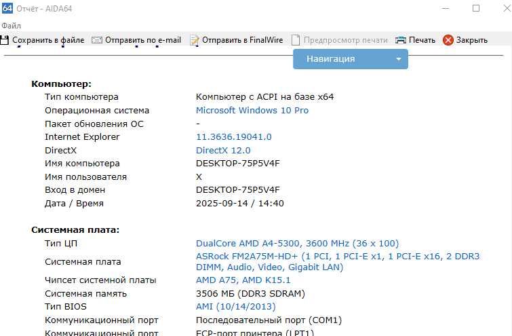Viewport: 512px width, 336px height.
Task: Click the Print preview page icon
Action: coord(296,40)
